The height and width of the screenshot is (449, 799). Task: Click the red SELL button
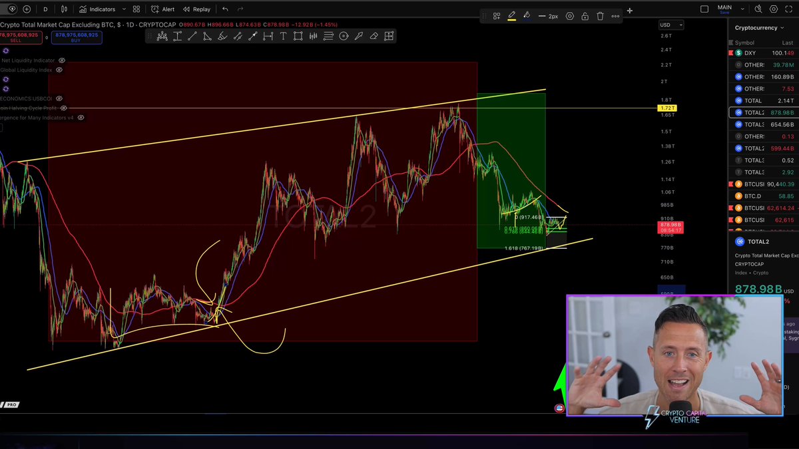pyautogui.click(x=20, y=37)
